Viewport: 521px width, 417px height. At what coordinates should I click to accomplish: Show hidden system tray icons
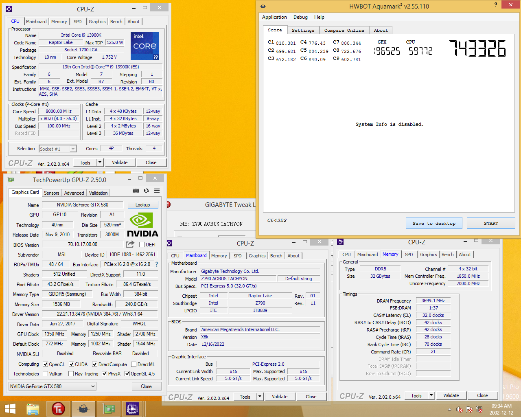(x=449, y=409)
